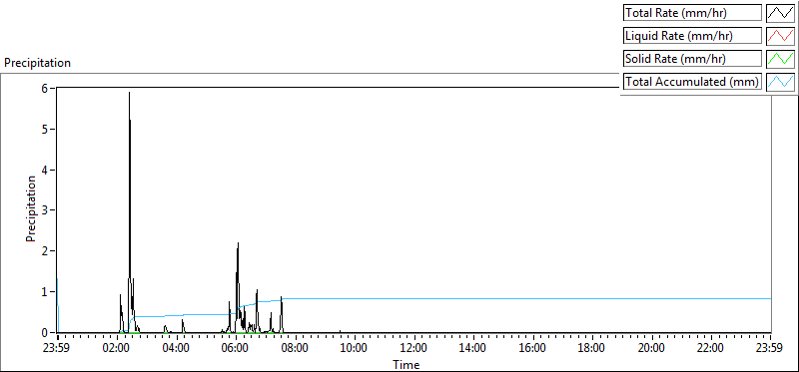Click the vertical Precipitation axis title
Viewport: 799px width, 372px height.
coord(31,209)
